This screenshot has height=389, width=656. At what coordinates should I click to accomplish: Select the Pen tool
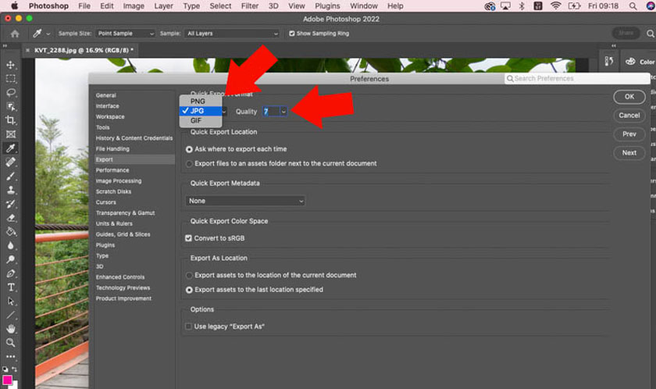coord(10,273)
